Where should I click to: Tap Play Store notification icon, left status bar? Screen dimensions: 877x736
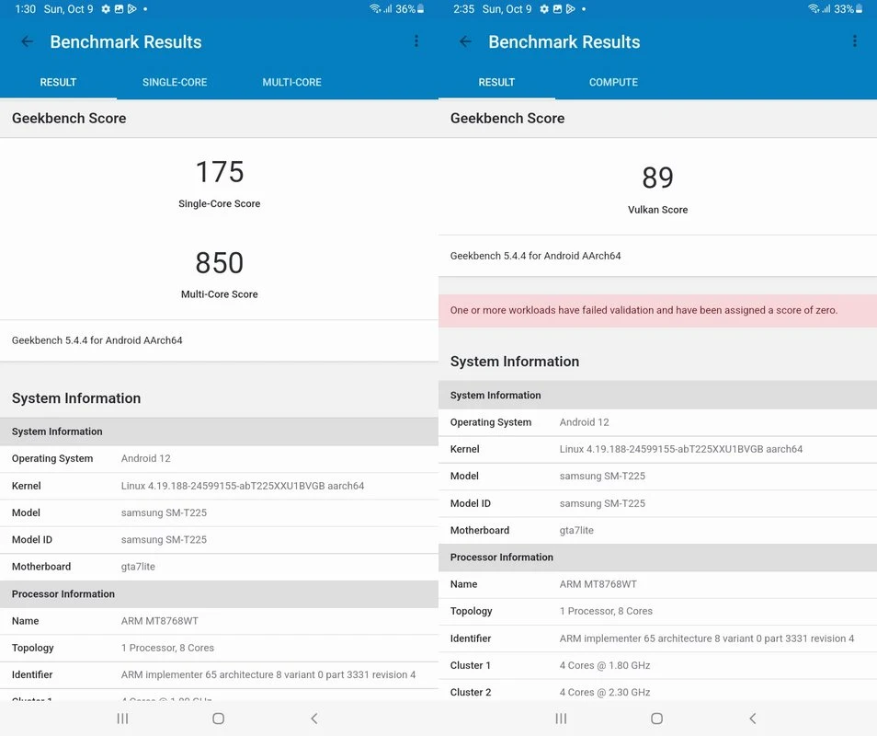(x=132, y=9)
